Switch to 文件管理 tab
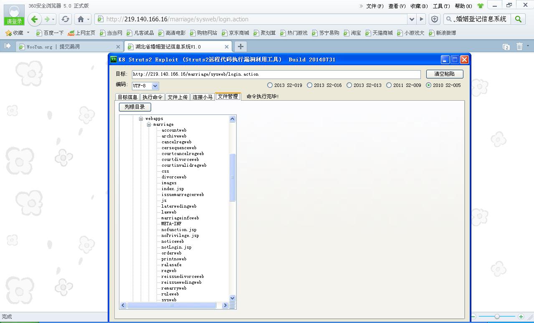Image resolution: width=534 pixels, height=323 pixels. [x=228, y=97]
